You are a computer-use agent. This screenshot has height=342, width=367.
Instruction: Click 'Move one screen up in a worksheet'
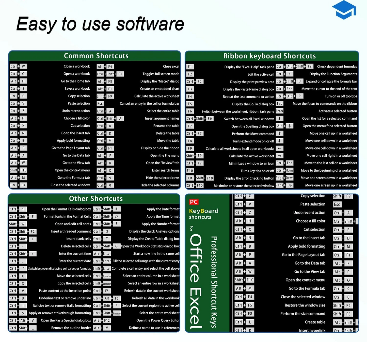coord(331,185)
